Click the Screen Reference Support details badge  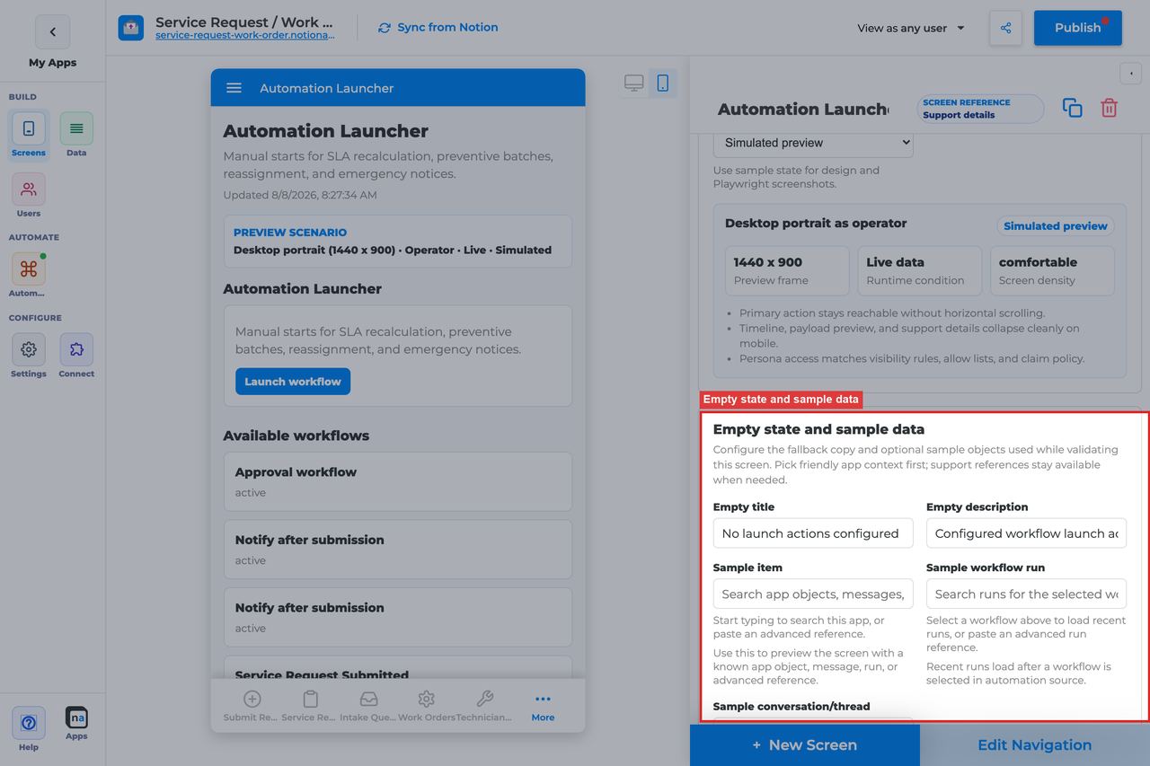click(980, 109)
